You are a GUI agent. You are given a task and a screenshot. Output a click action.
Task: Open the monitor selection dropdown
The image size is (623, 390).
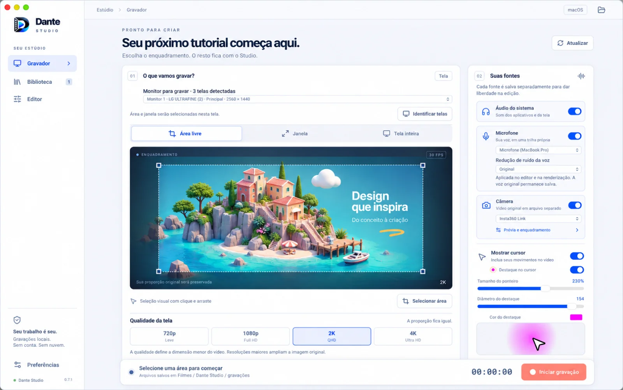coord(297,99)
